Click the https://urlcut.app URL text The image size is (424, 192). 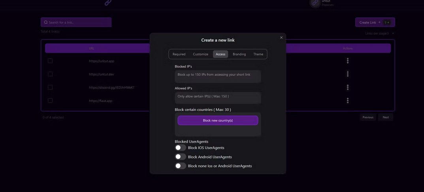102,61
